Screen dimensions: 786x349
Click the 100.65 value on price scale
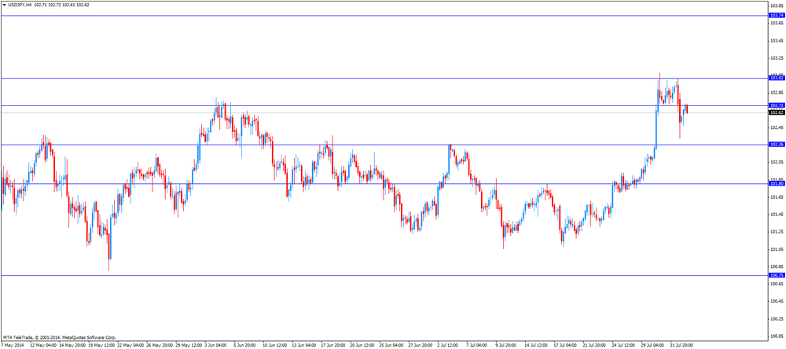point(777,284)
